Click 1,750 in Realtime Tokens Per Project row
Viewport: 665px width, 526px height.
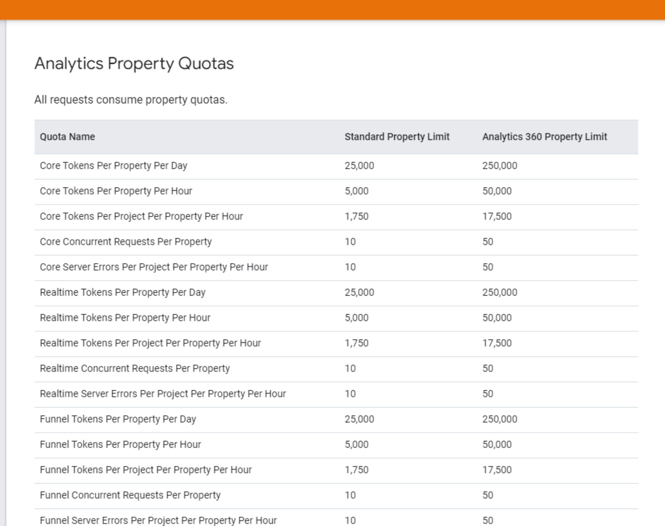click(357, 343)
